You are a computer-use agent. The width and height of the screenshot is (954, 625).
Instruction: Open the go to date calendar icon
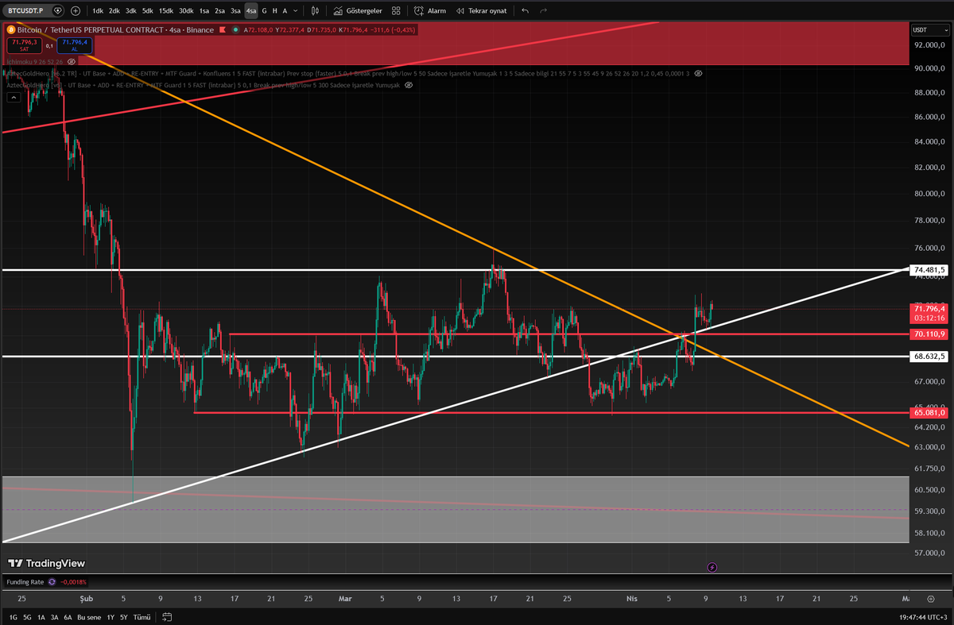(167, 617)
